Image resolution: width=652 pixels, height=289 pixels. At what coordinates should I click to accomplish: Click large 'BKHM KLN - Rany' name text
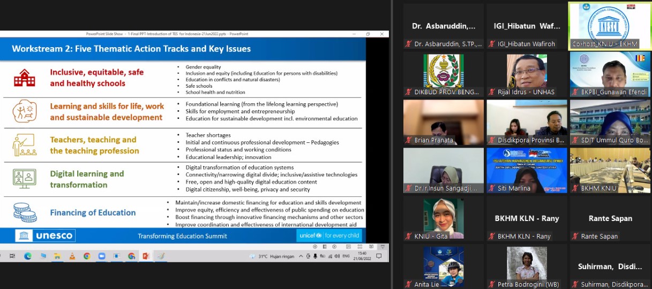tap(527, 218)
